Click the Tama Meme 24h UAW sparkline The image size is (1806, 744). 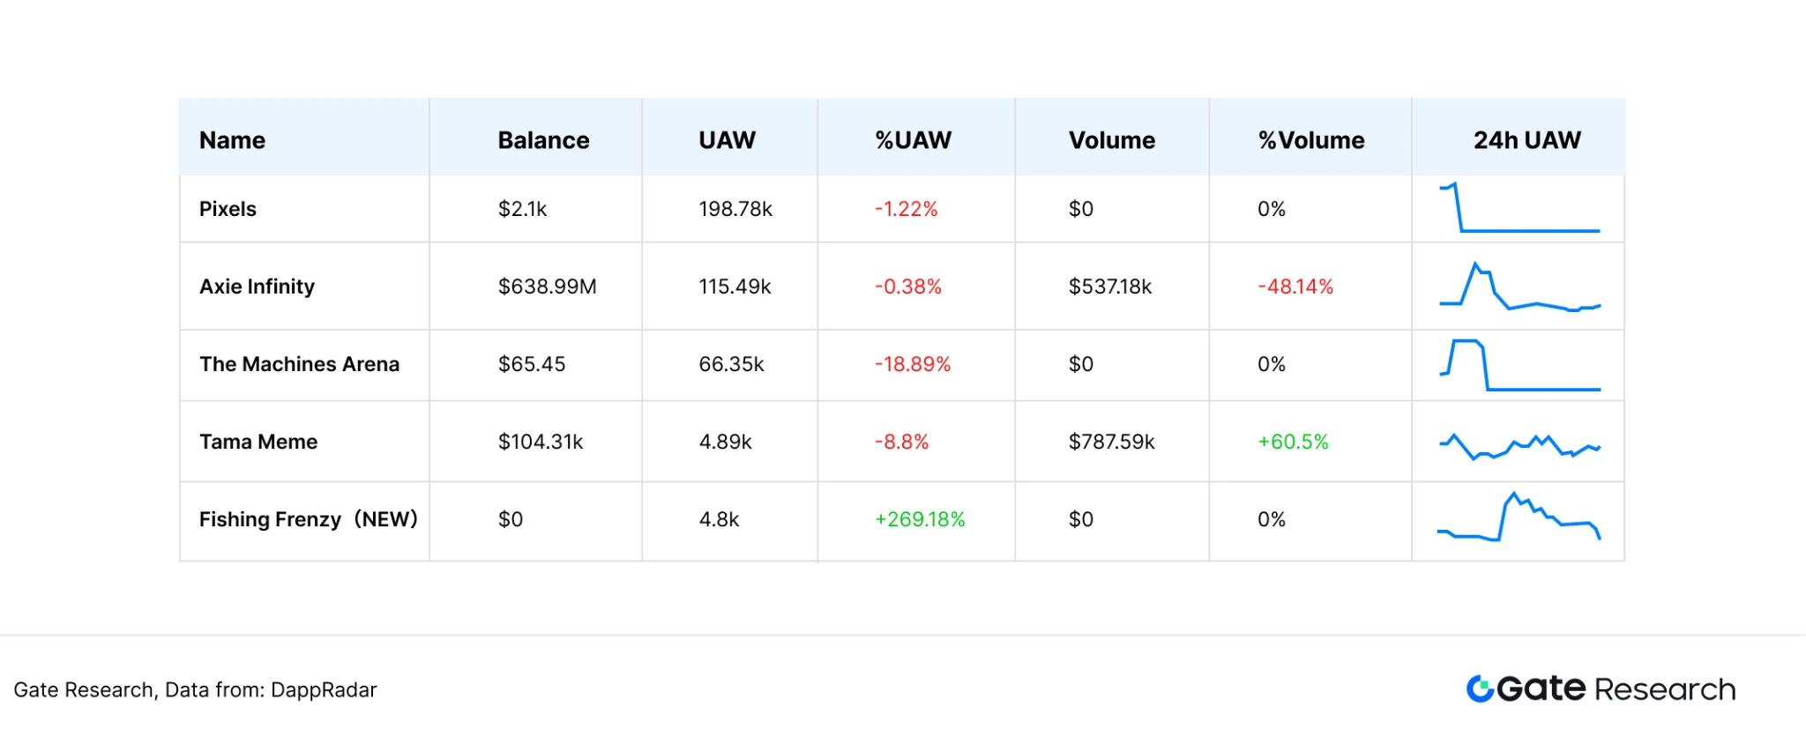point(1519,445)
